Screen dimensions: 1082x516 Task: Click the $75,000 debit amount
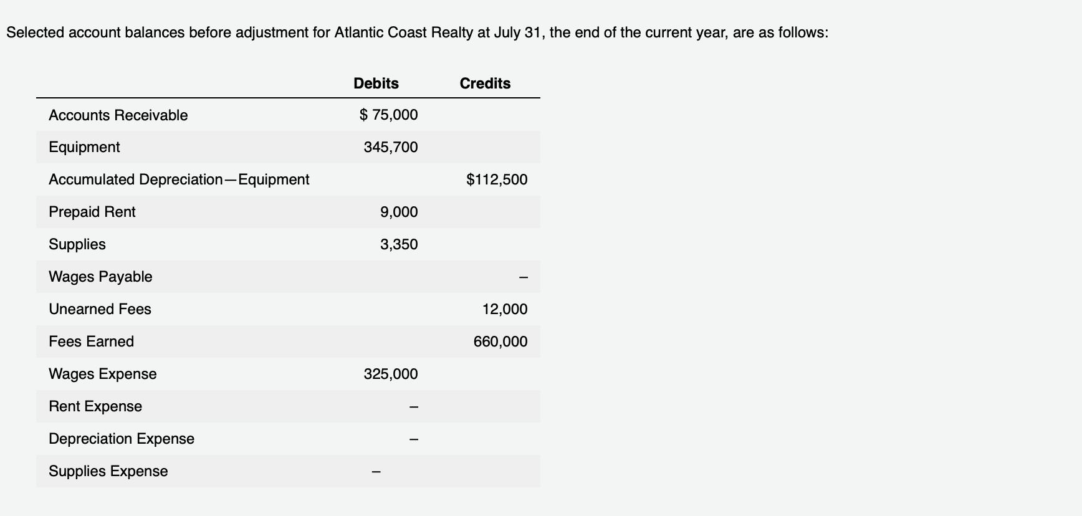tap(389, 115)
